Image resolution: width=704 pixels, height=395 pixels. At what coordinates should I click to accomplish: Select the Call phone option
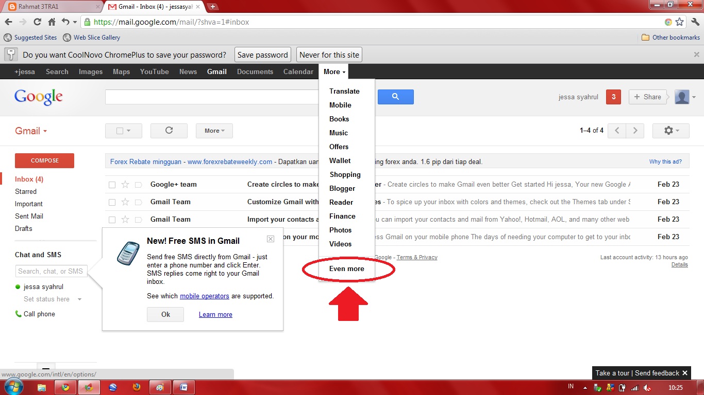[39, 314]
